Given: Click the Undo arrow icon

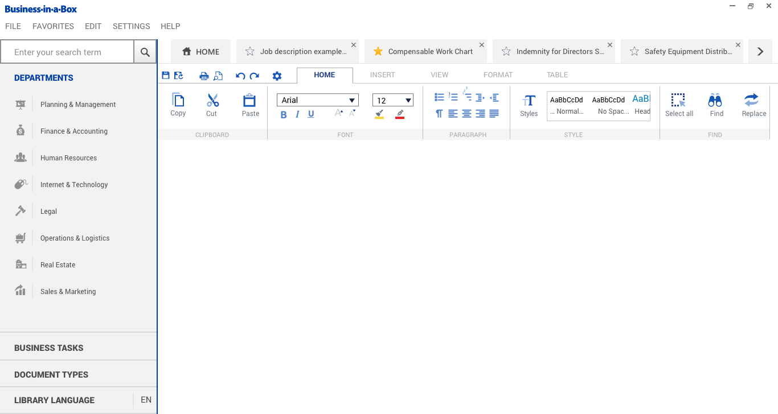Looking at the screenshot, I should pyautogui.click(x=240, y=76).
